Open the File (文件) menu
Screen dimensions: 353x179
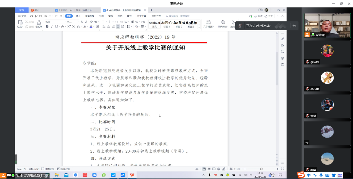tap(23, 16)
